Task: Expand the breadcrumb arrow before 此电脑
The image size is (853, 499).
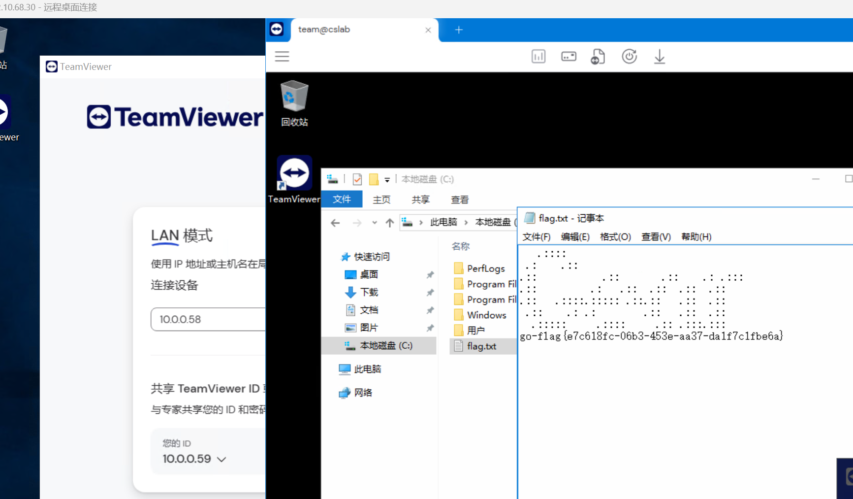Action: click(x=421, y=223)
